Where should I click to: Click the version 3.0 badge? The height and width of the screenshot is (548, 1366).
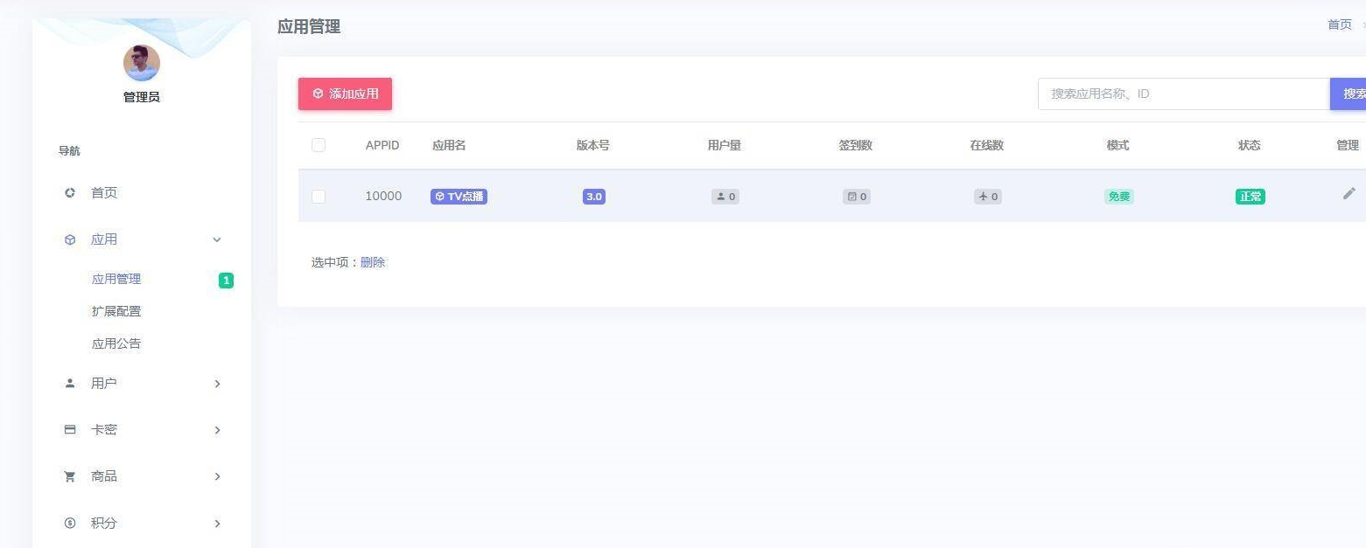[594, 197]
